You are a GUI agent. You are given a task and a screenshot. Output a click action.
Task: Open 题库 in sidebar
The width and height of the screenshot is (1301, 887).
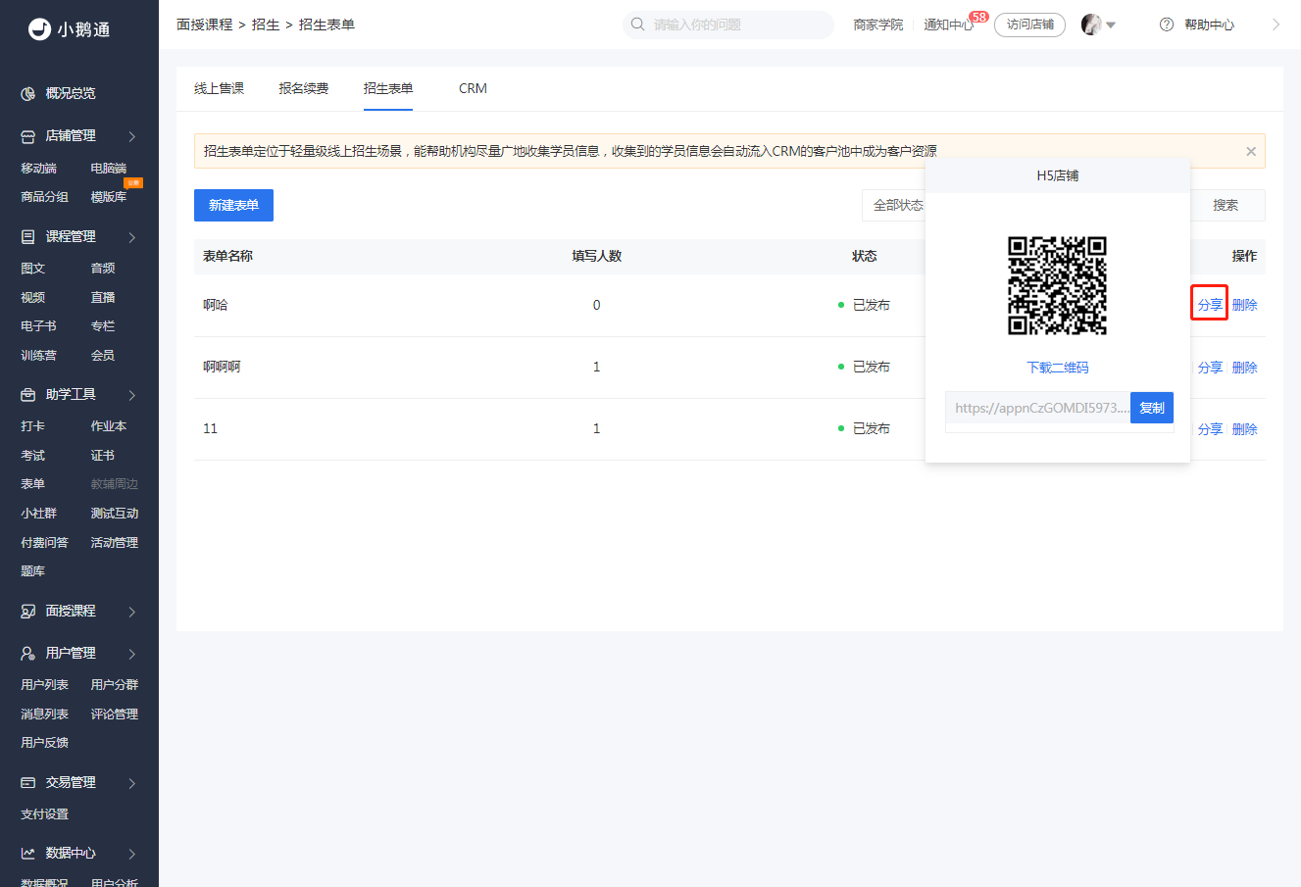[x=33, y=571]
